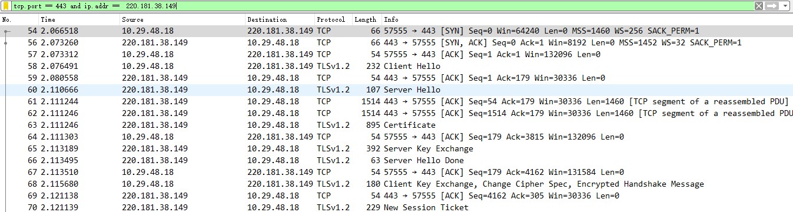Screen dimensions: 793x212
Task: Click into the display filter text field
Action: tap(383, 6)
